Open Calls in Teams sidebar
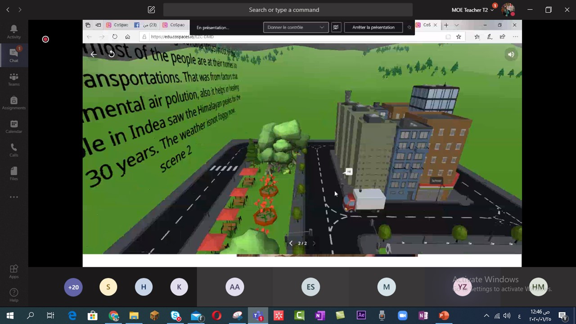 tap(14, 150)
